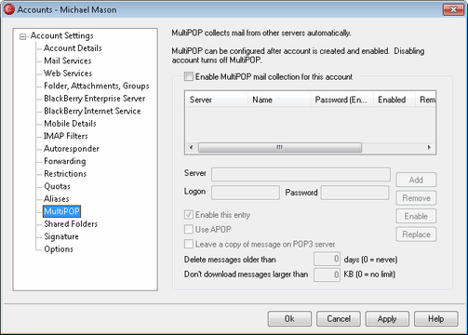Click the Server column header
Screen dimensions: 468x335
pos(217,100)
